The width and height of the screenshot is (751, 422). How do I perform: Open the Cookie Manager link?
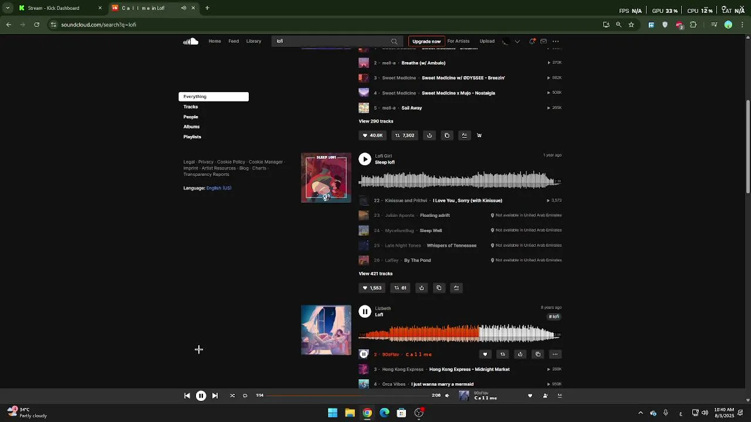[x=266, y=162]
